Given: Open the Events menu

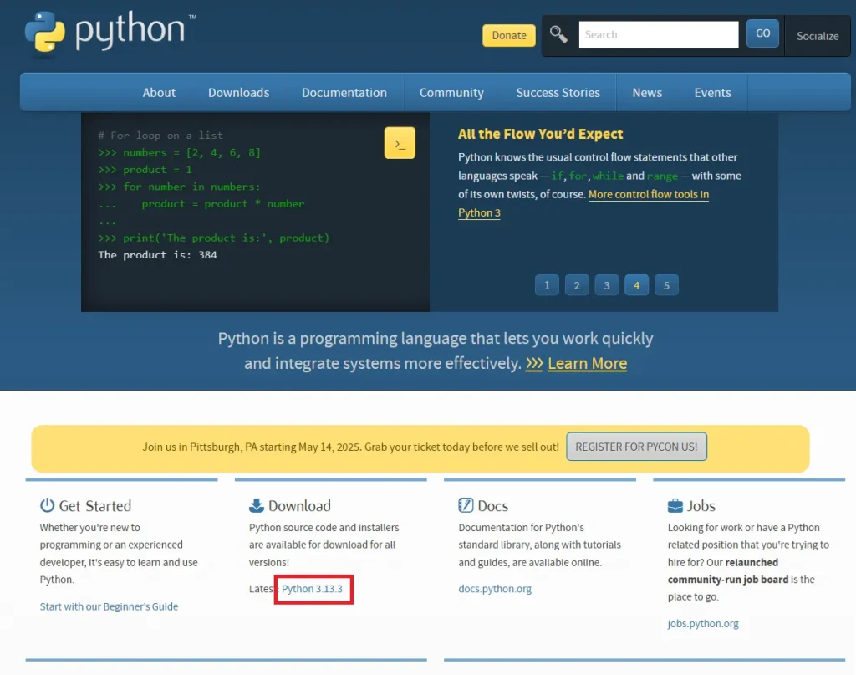Looking at the screenshot, I should 712,92.
